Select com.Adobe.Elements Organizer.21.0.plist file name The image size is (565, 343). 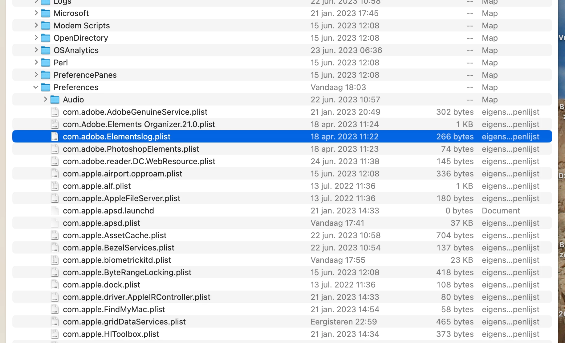[139, 124]
